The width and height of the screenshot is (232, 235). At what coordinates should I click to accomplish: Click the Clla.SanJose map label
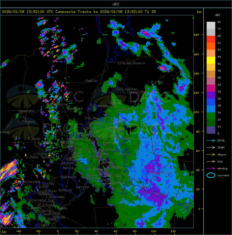(x=127, y=89)
